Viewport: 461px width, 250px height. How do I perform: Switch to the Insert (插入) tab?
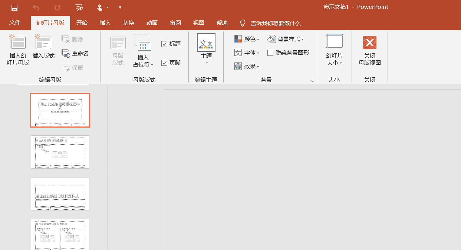tap(105, 23)
